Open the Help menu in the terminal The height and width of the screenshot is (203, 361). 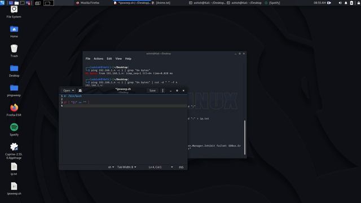(x=128, y=59)
